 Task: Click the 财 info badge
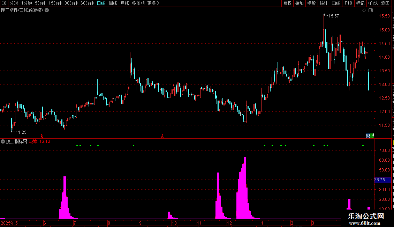point(368,136)
